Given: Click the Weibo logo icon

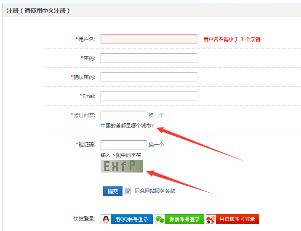Looking at the screenshot, I should click(211, 220).
